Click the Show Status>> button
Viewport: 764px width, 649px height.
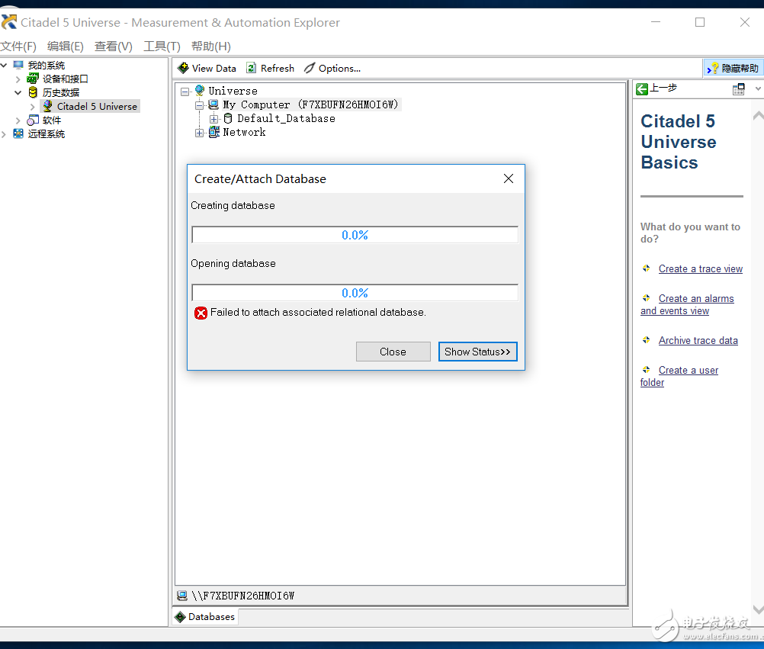click(477, 352)
